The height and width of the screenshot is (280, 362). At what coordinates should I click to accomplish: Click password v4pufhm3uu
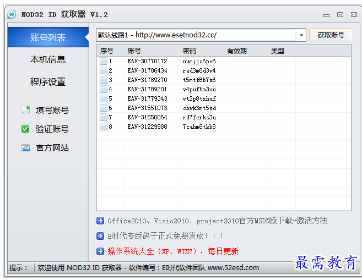point(199,89)
